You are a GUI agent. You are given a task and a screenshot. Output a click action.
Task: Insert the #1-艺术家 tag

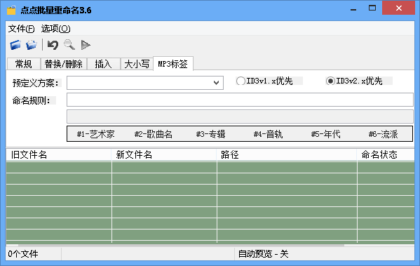(x=95, y=134)
